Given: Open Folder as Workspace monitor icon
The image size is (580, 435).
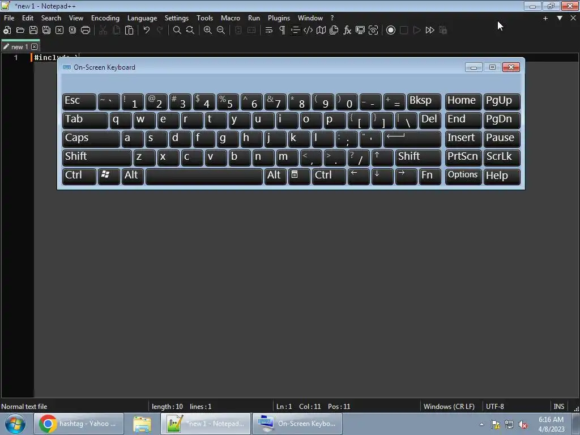Looking at the screenshot, I should pos(360,31).
